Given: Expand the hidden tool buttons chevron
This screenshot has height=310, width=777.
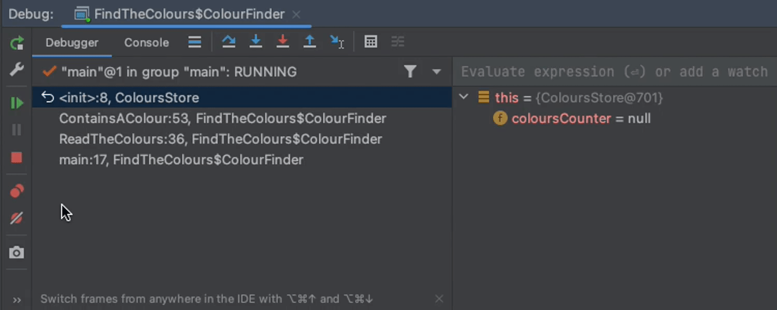Looking at the screenshot, I should click(x=17, y=300).
